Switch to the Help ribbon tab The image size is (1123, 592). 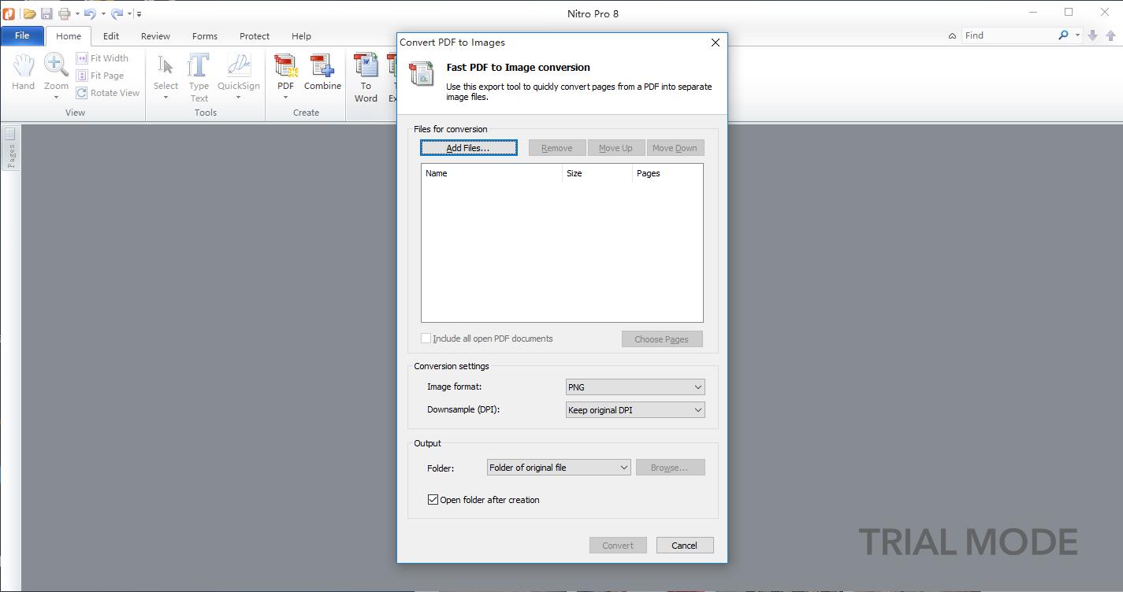click(x=301, y=36)
